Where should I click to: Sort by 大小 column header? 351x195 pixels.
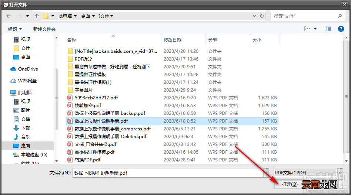pos(257,40)
